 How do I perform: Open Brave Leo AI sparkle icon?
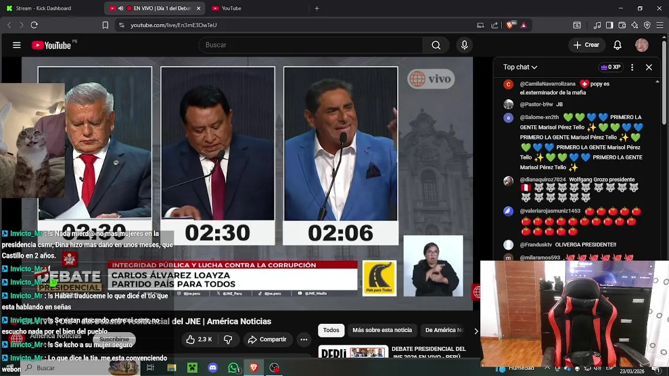pyautogui.click(x=635, y=25)
